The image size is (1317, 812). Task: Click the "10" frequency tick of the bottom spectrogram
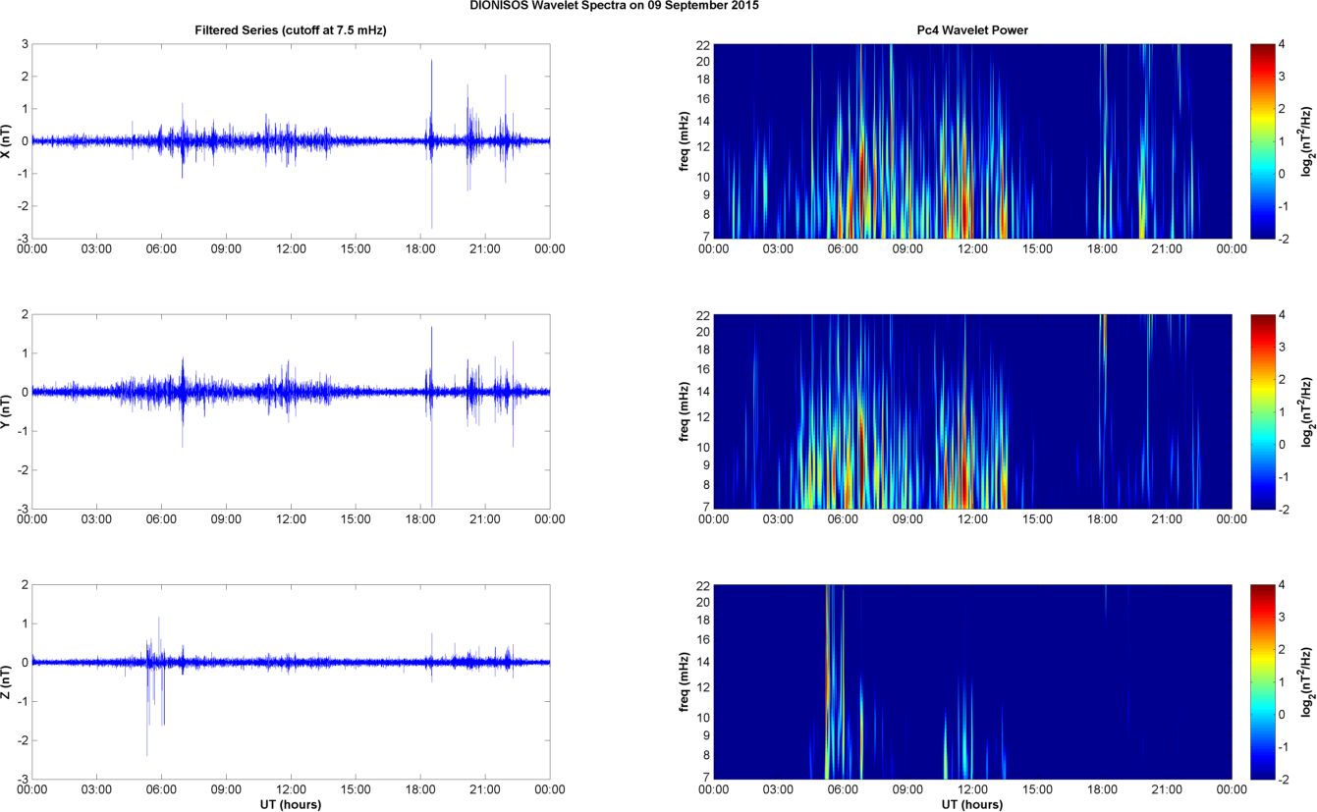coord(703,718)
